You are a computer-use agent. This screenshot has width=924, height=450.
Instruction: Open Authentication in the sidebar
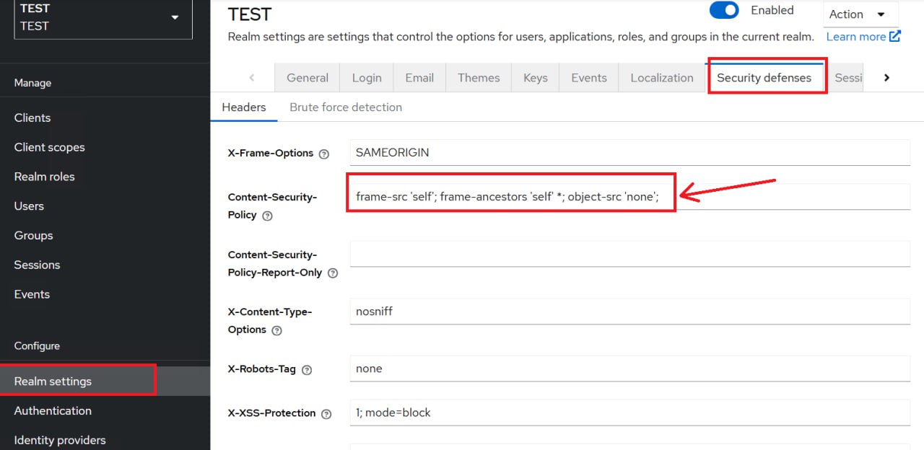pyautogui.click(x=53, y=410)
